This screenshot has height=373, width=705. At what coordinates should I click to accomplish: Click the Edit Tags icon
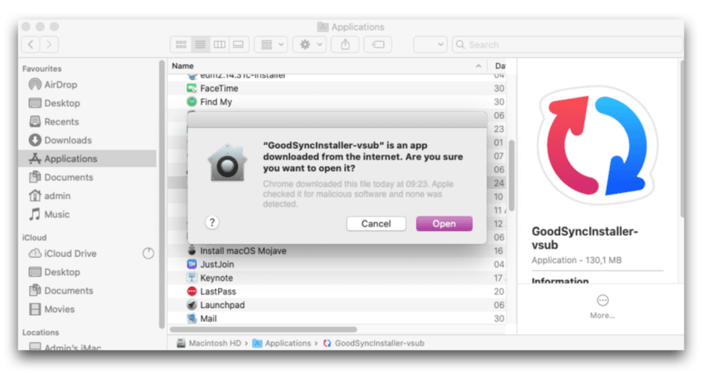click(378, 45)
